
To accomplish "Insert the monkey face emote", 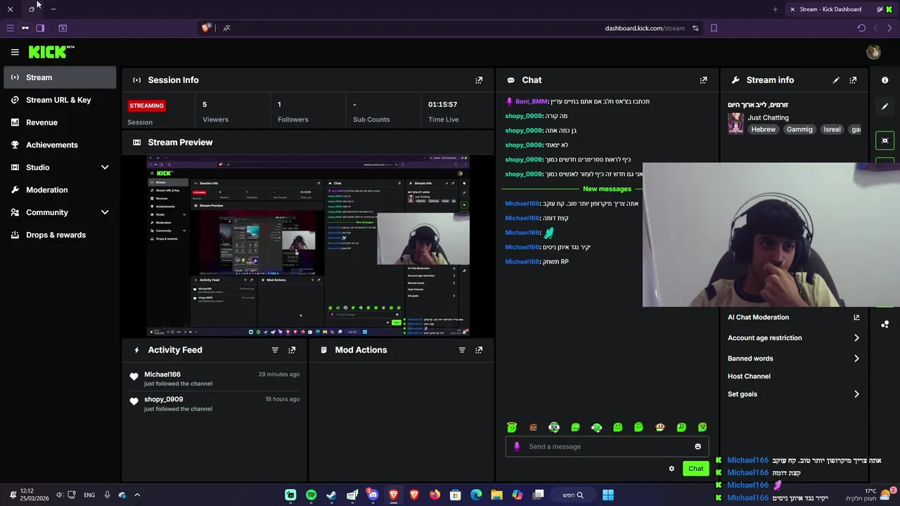I will pyautogui.click(x=660, y=427).
